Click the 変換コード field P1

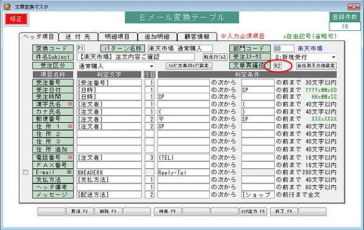tap(81, 48)
